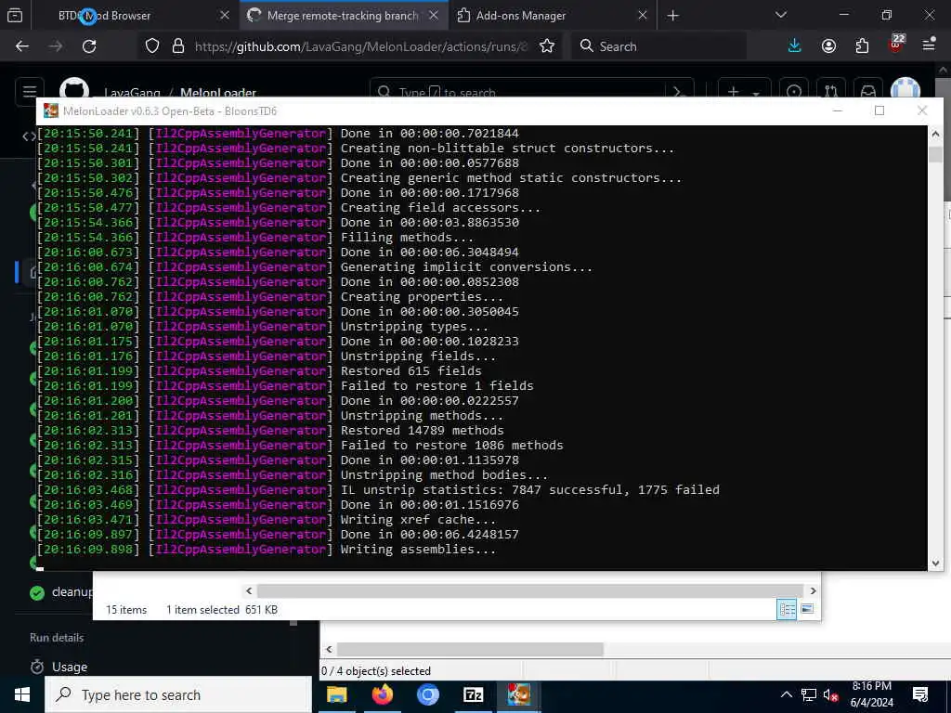This screenshot has height=713, width=951.
Task: Open the Firefox account icon
Action: (x=828, y=46)
